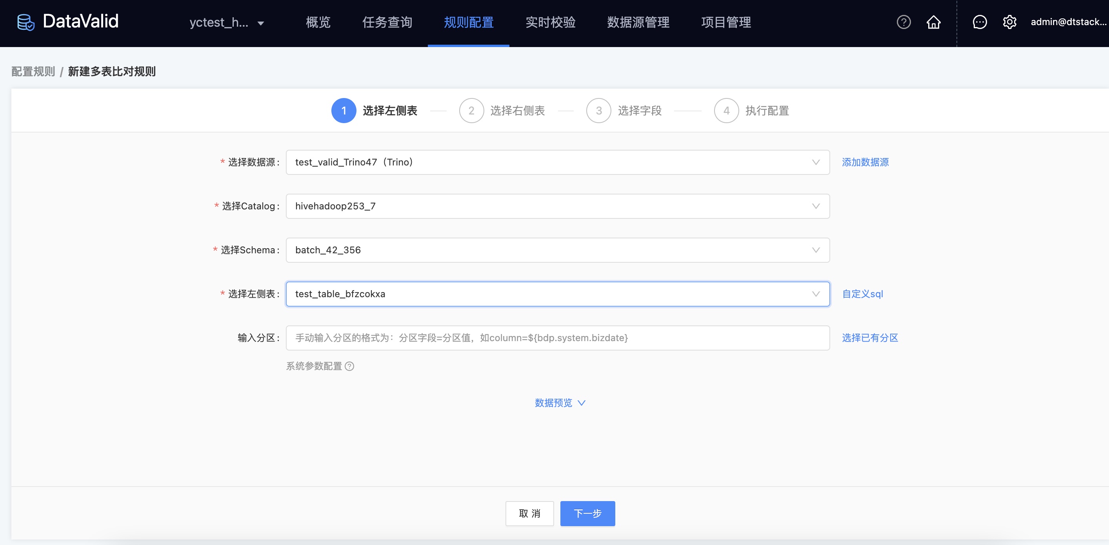
Task: Open the 规则配置 menu tab
Action: tap(468, 22)
